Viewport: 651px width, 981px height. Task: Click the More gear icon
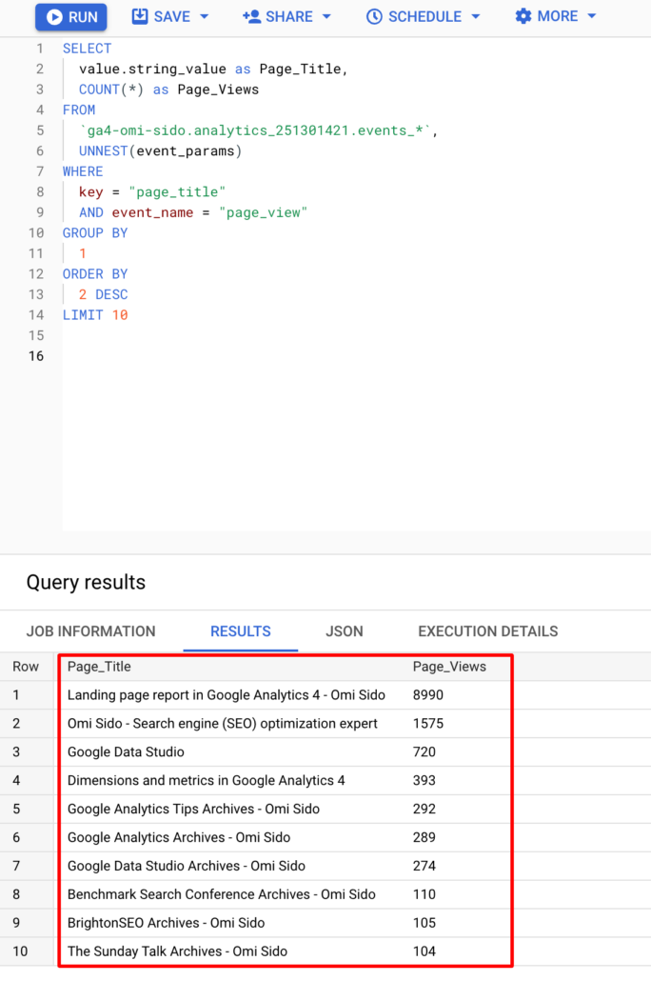pyautogui.click(x=523, y=16)
